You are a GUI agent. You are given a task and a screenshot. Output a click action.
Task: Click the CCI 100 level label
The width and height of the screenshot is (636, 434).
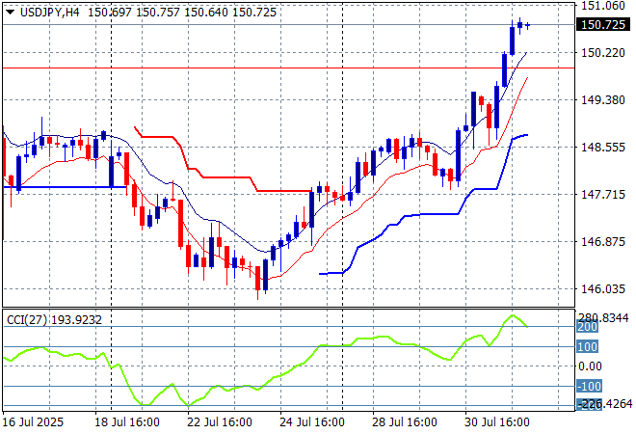(587, 346)
